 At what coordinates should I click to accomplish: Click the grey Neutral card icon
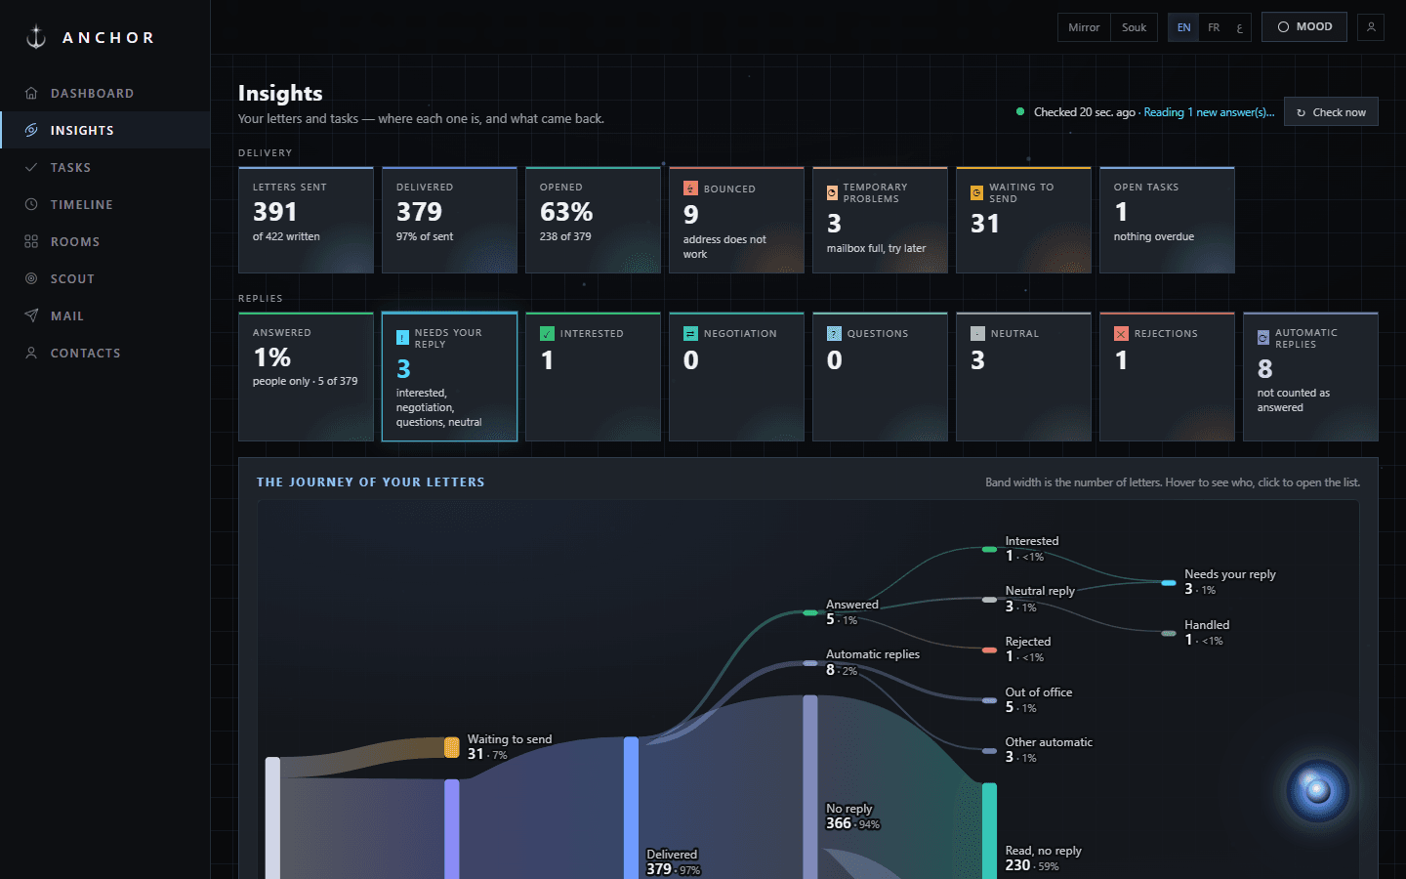[977, 334]
